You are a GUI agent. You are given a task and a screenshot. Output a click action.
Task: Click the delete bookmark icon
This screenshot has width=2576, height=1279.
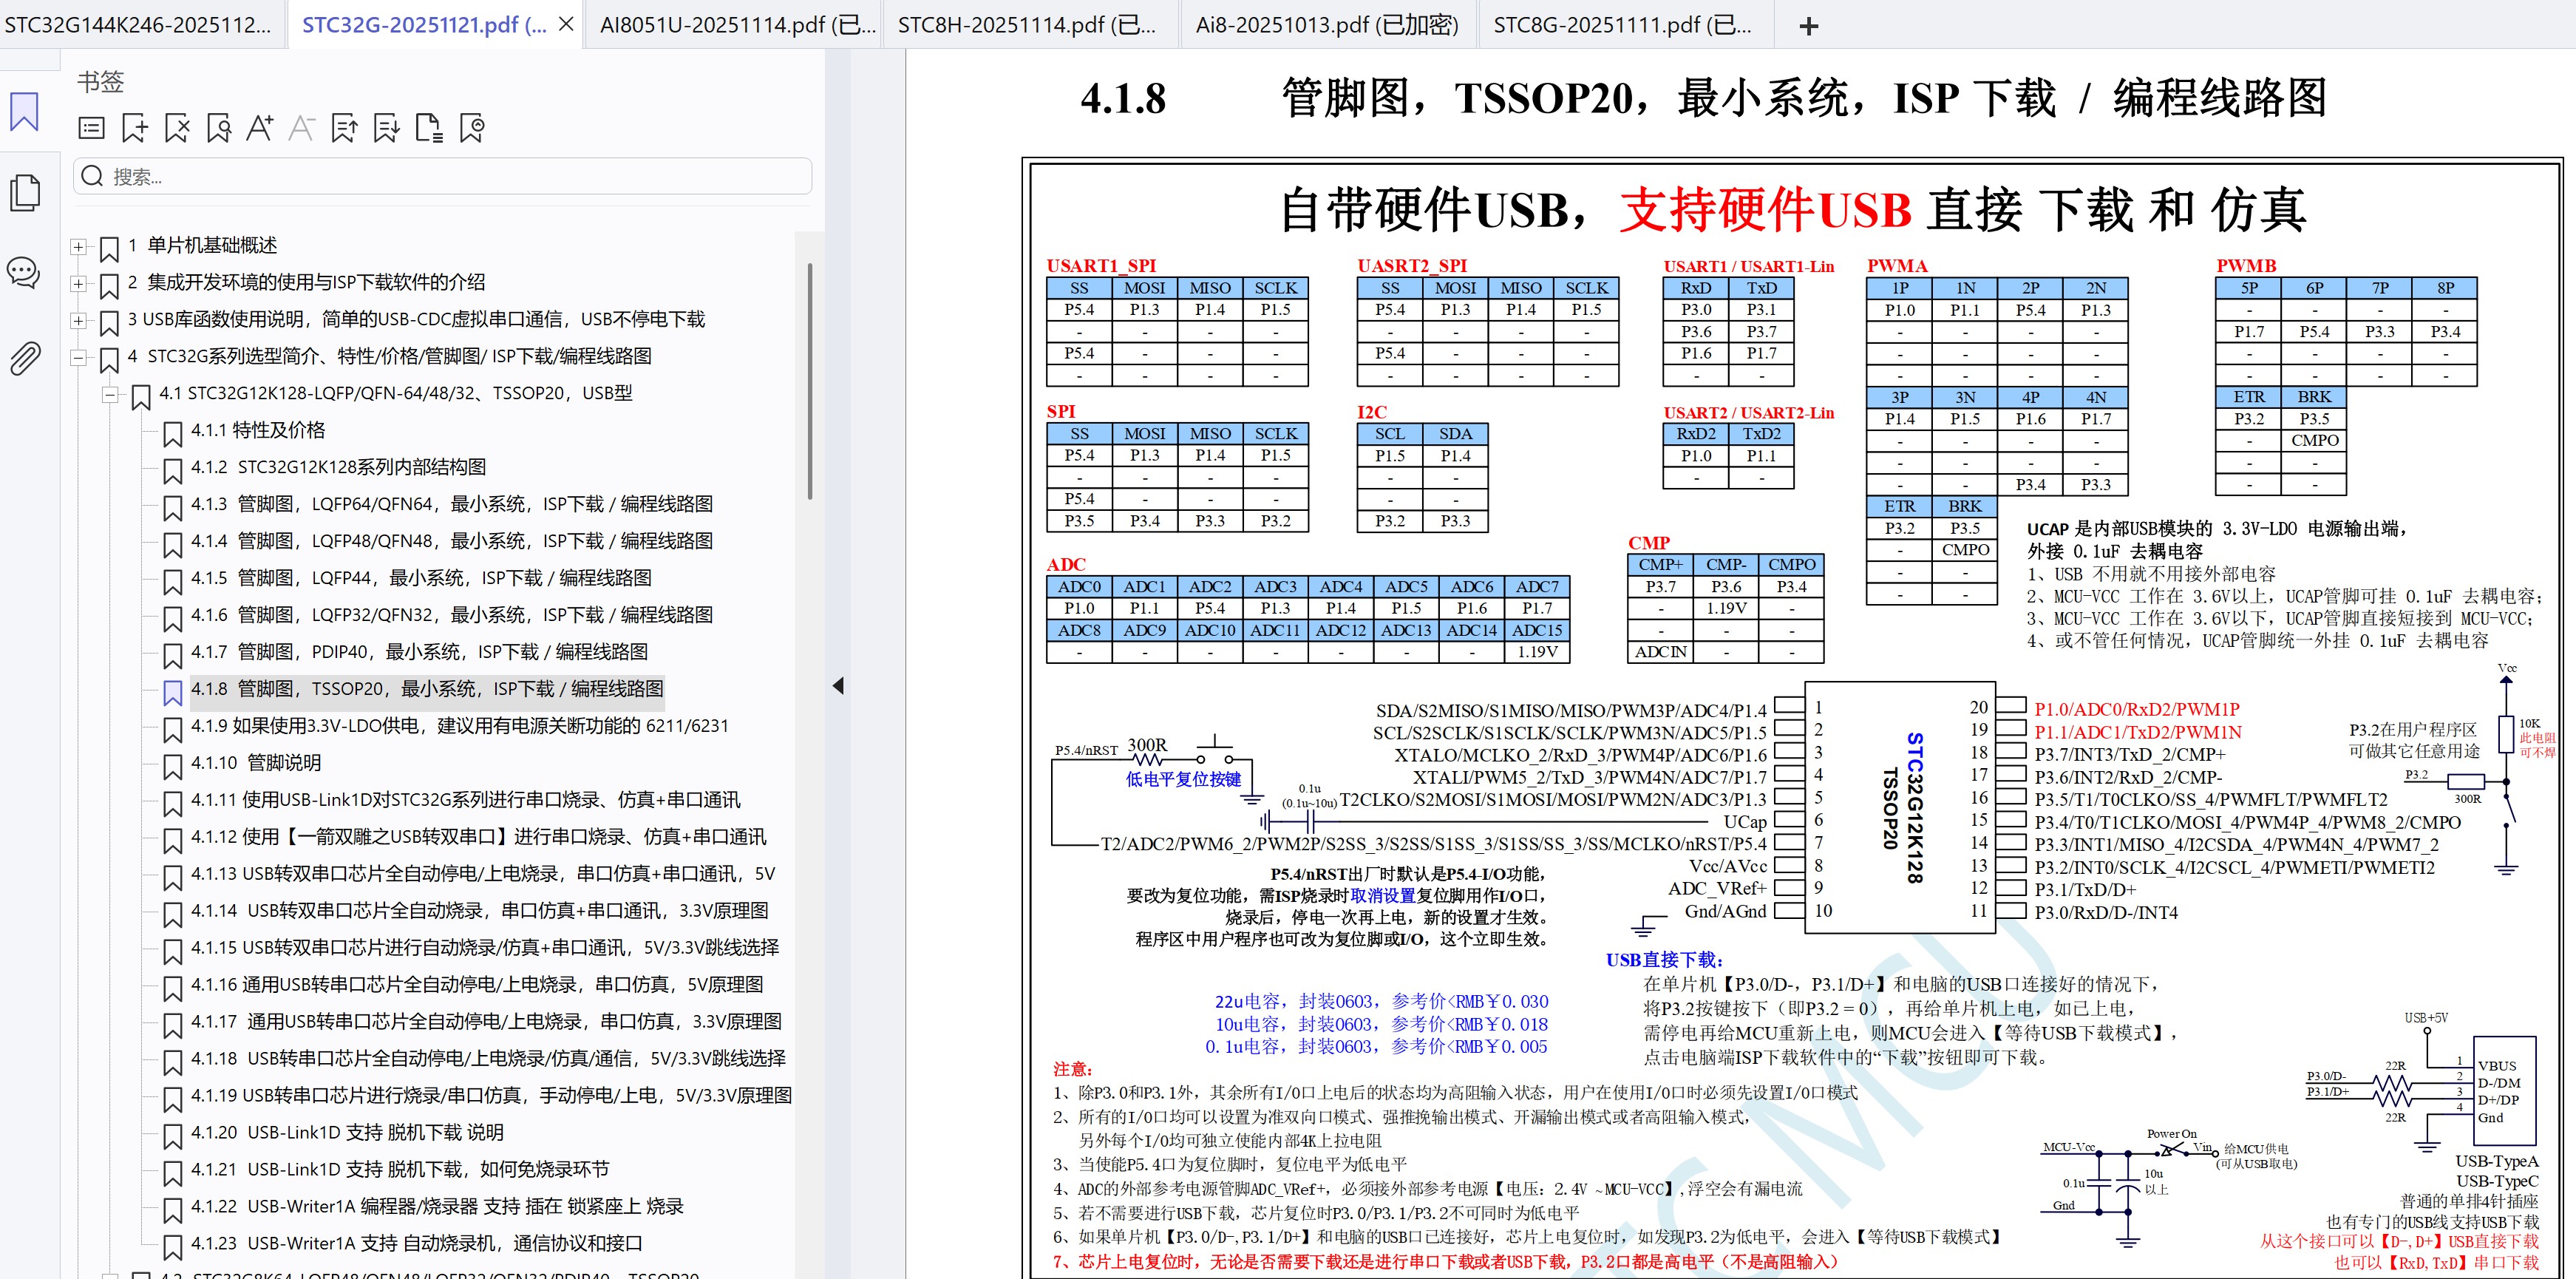pos(176,128)
